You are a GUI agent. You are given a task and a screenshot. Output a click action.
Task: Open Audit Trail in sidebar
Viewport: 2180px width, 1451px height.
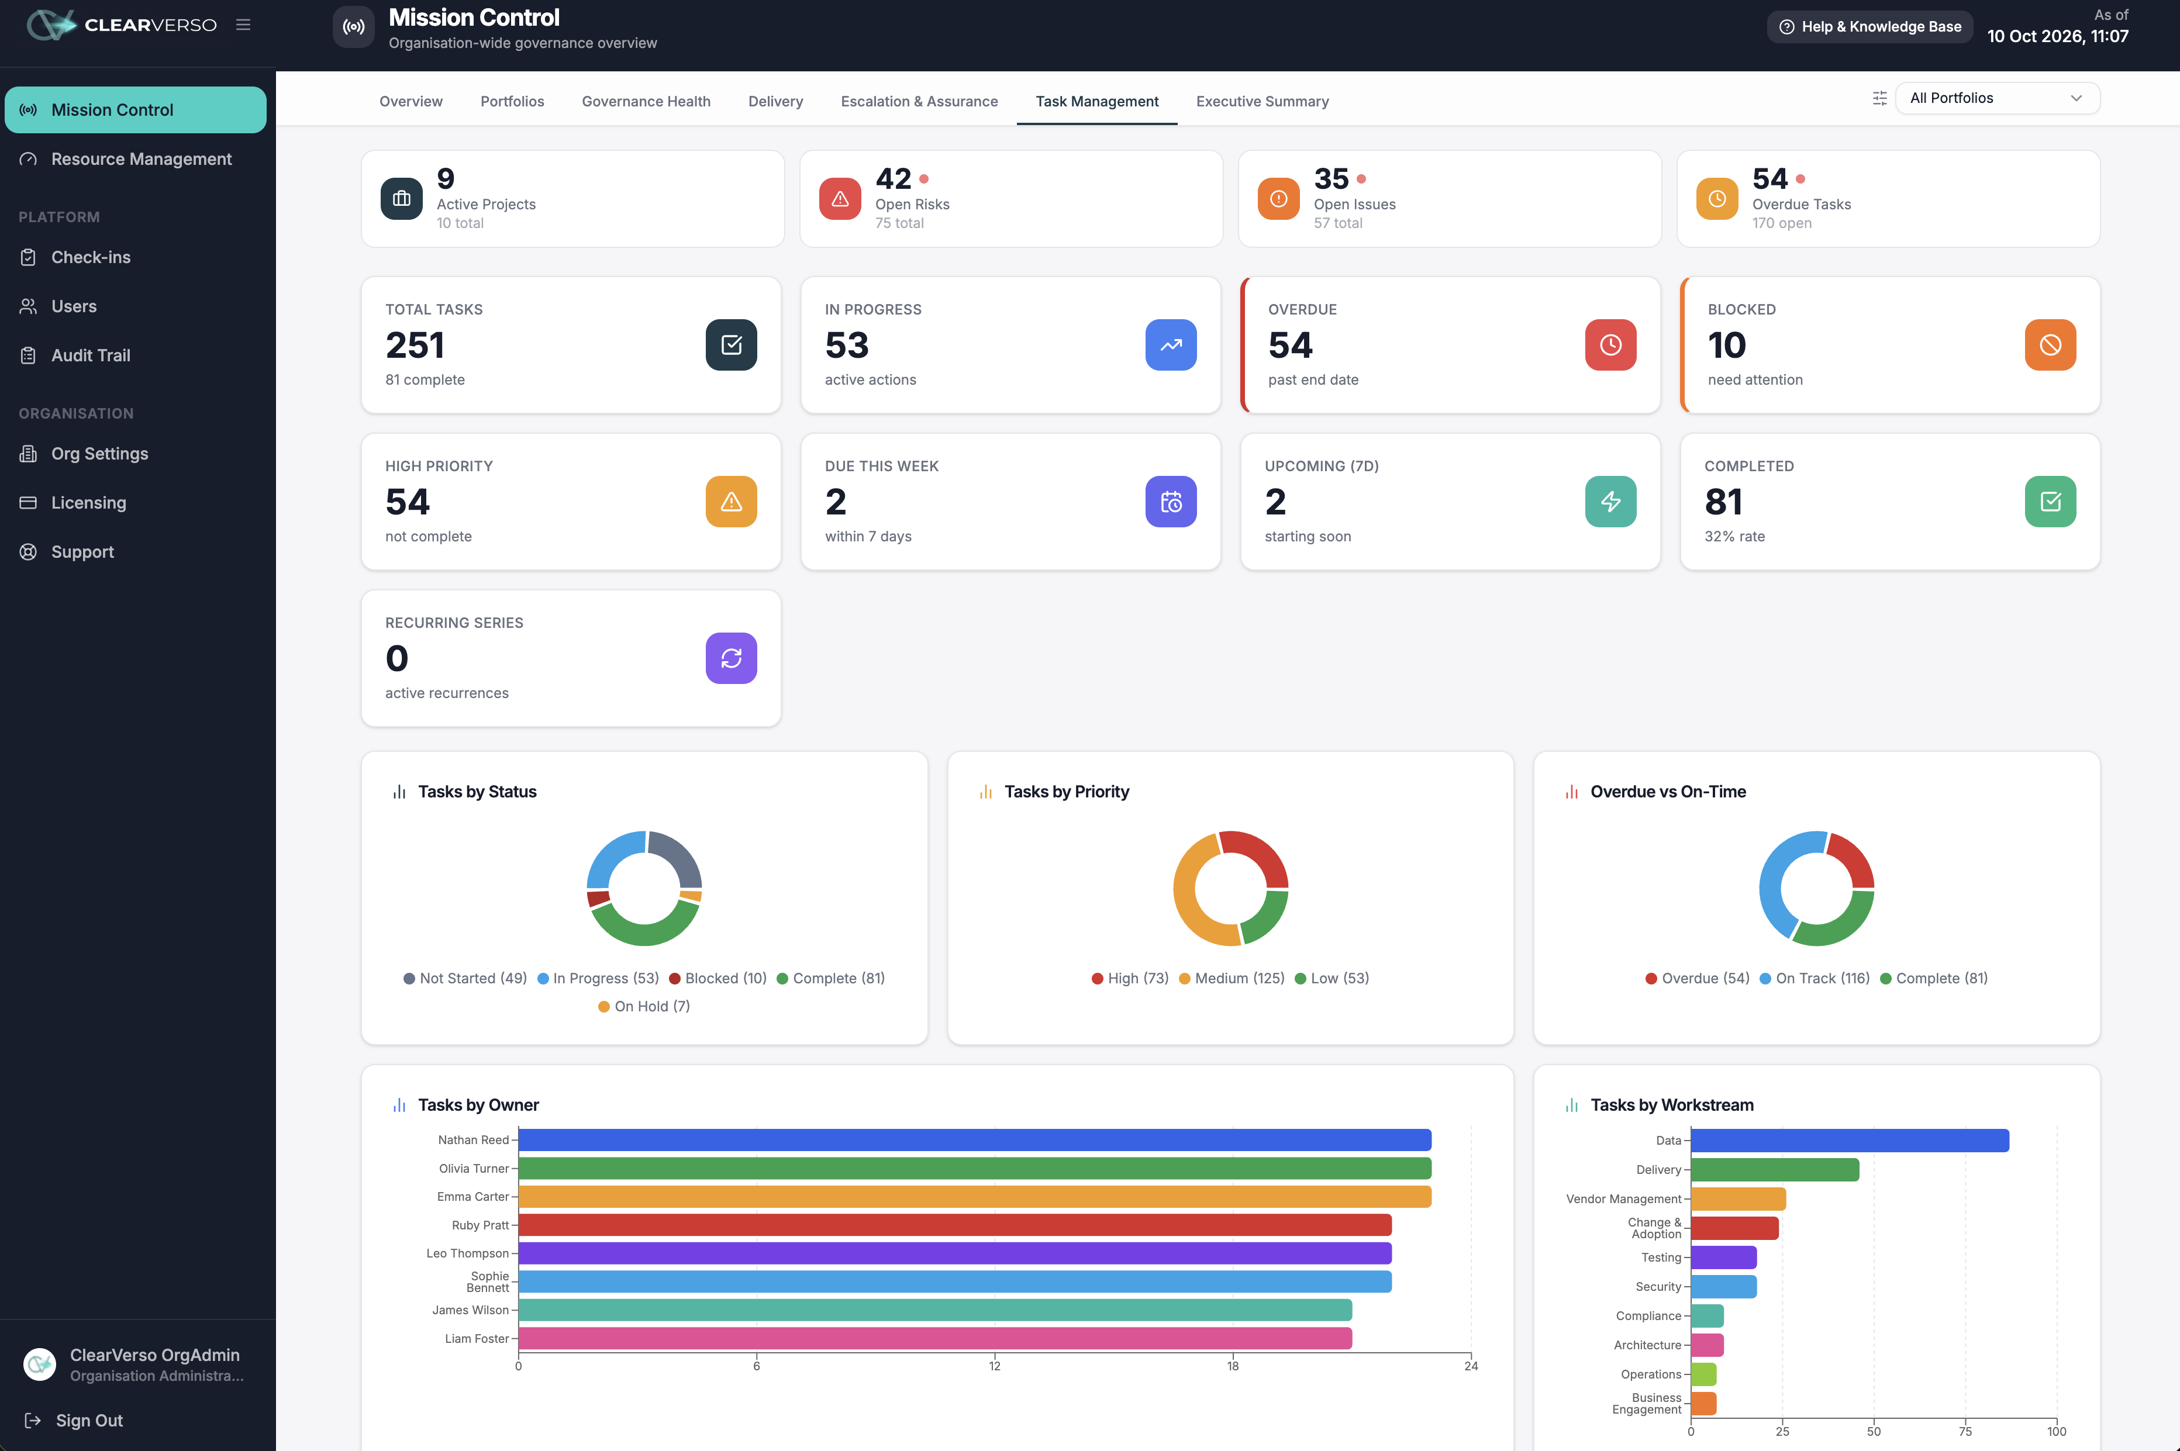point(136,355)
